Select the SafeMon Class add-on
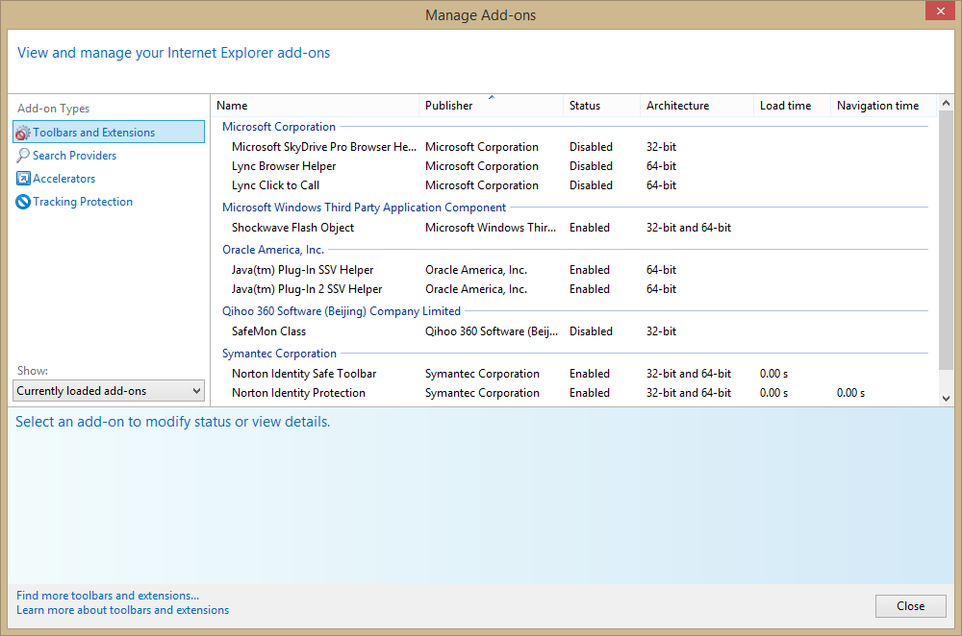962x636 pixels. point(268,331)
